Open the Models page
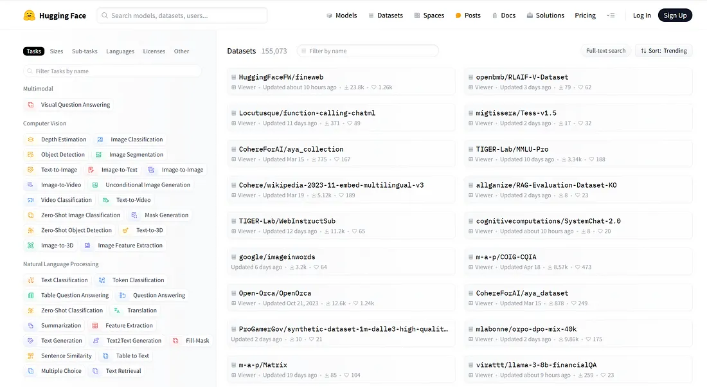 click(x=341, y=15)
